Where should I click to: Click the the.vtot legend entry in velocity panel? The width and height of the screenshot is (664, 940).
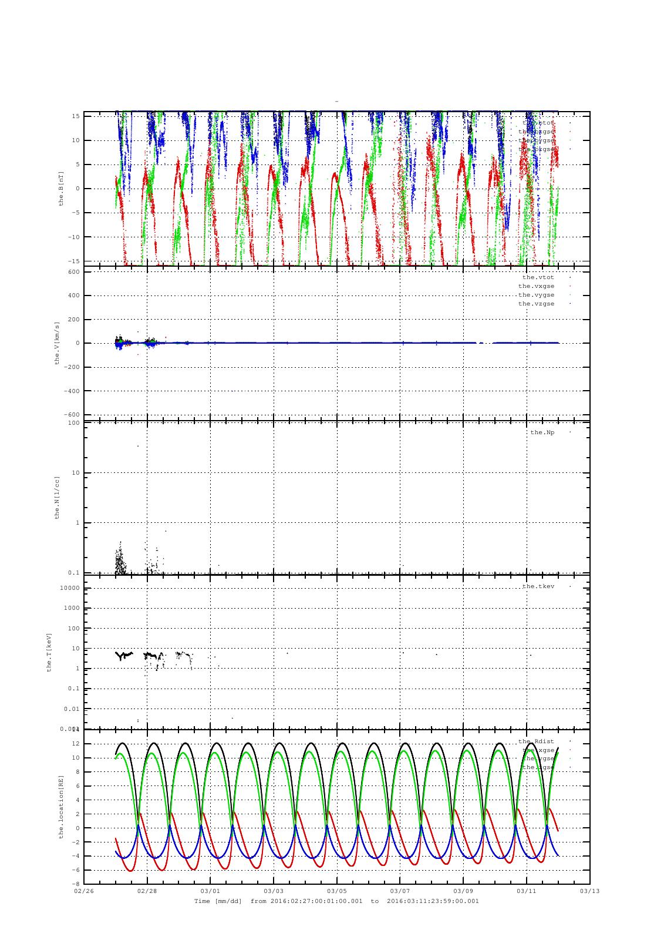[538, 277]
